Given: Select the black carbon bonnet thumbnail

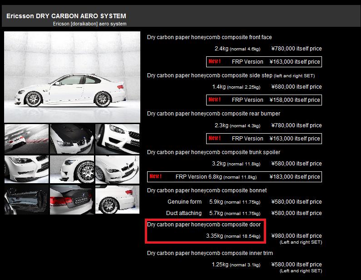Looking at the screenshot, I should tap(72, 139).
